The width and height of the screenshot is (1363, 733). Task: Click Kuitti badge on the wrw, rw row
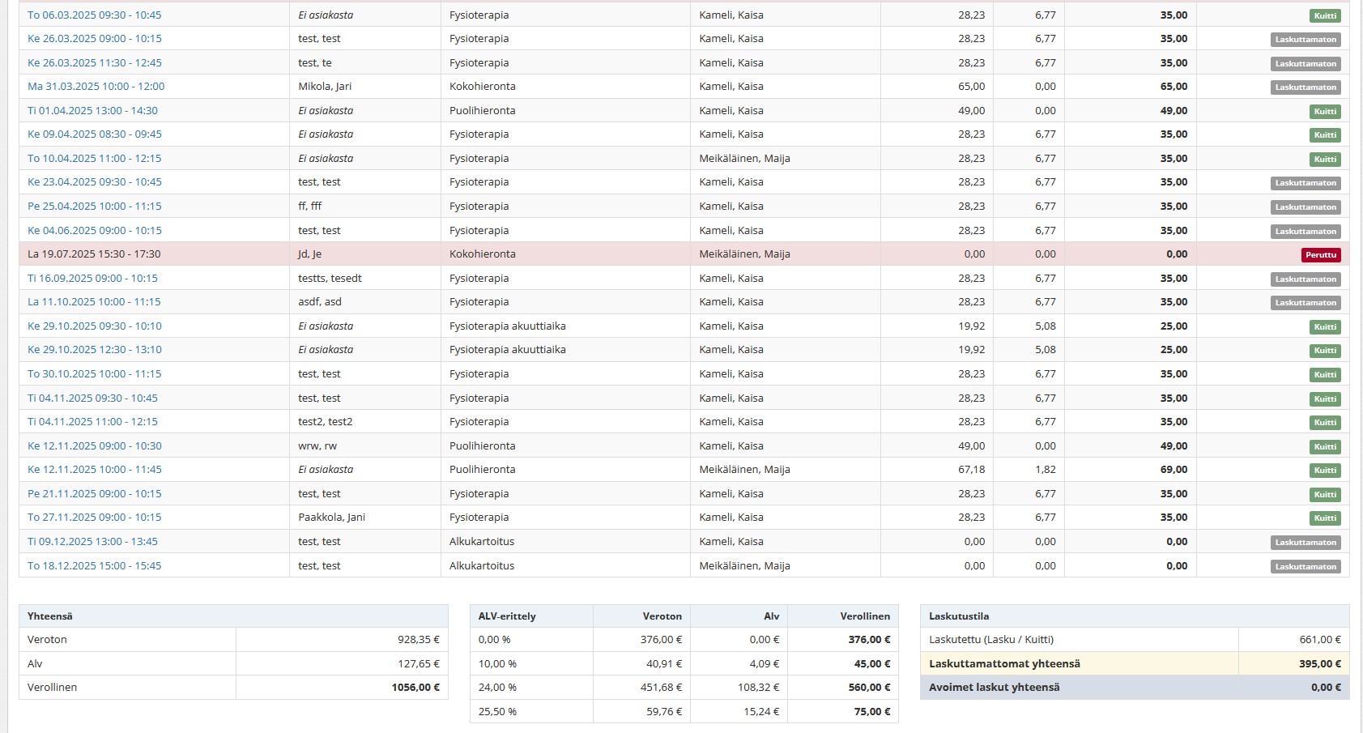1324,446
